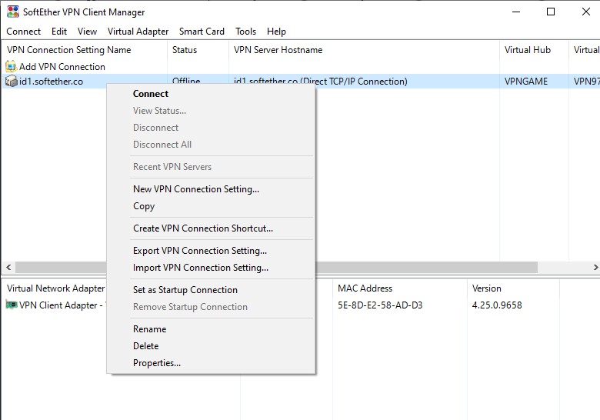Select the id1.softether.co row name
The width and height of the screenshot is (600, 420).
click(51, 82)
